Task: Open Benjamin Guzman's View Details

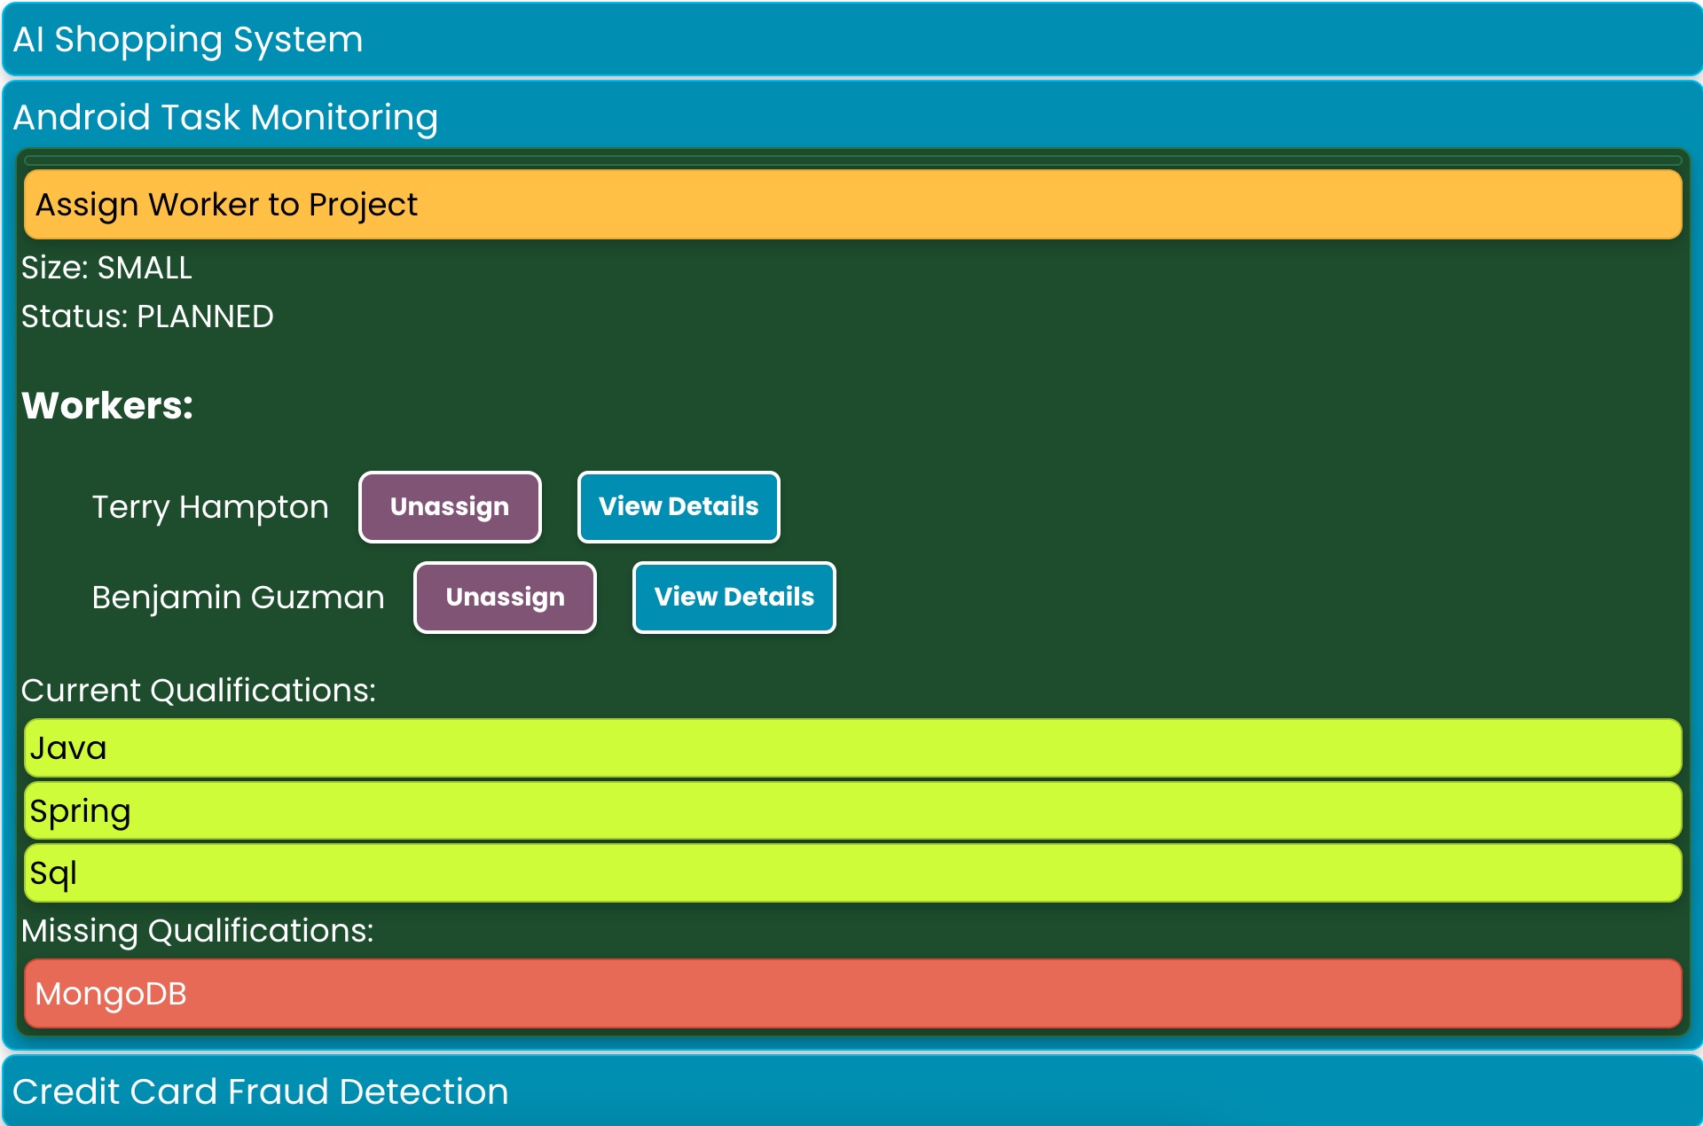Action: [x=734, y=598]
